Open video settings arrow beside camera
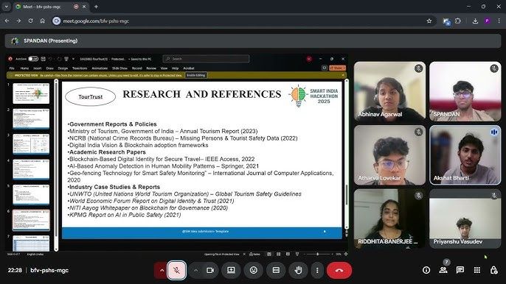This screenshot has width=506, height=284. point(195,270)
